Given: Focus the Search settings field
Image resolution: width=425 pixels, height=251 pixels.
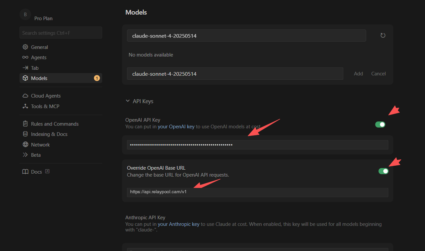Looking at the screenshot, I should pos(61,33).
